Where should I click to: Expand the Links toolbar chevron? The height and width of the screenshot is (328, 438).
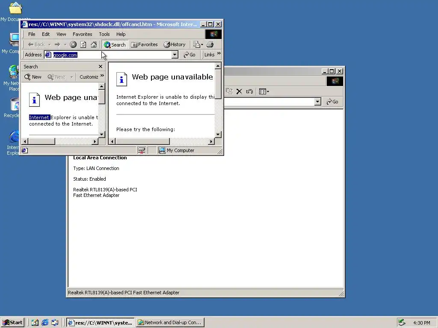pyautogui.click(x=219, y=53)
